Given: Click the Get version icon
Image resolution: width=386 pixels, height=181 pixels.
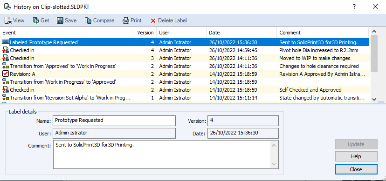Looking at the screenshot, I should 36,20.
